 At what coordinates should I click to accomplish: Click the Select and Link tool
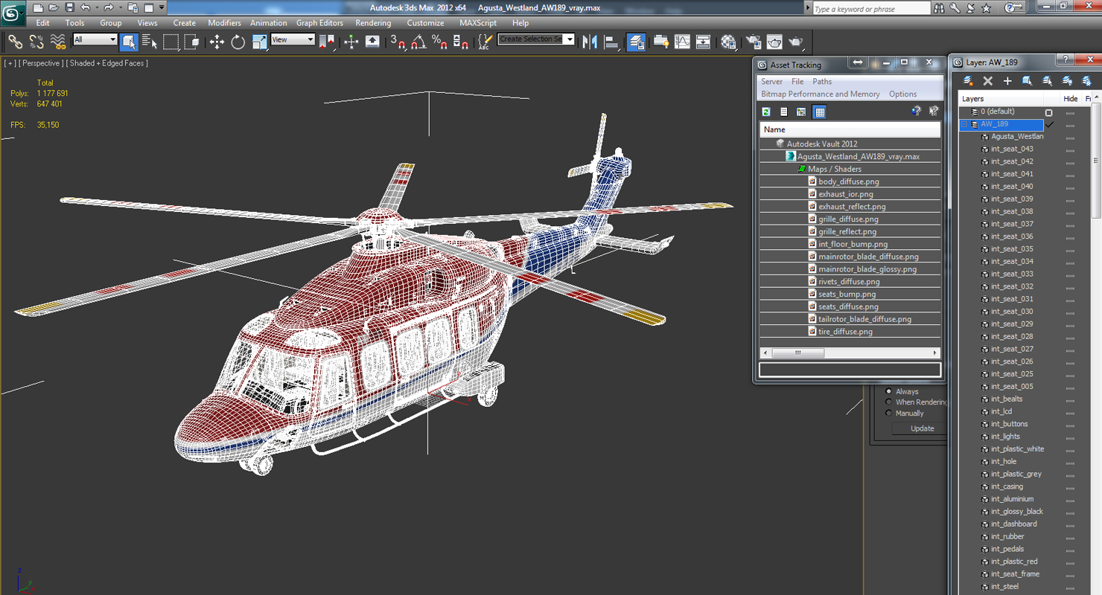pyautogui.click(x=15, y=42)
